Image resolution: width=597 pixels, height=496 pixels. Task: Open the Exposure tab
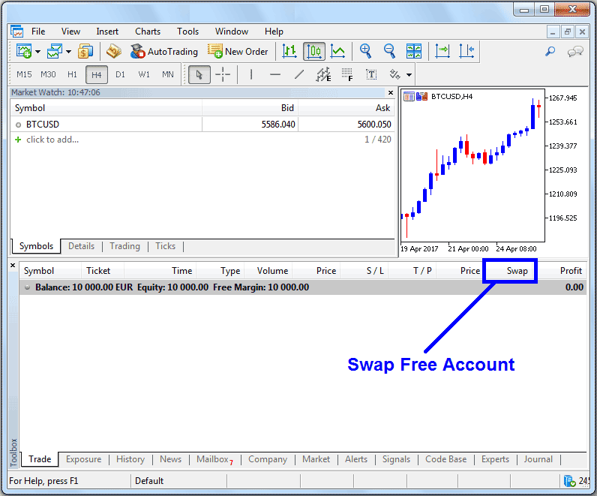click(84, 459)
